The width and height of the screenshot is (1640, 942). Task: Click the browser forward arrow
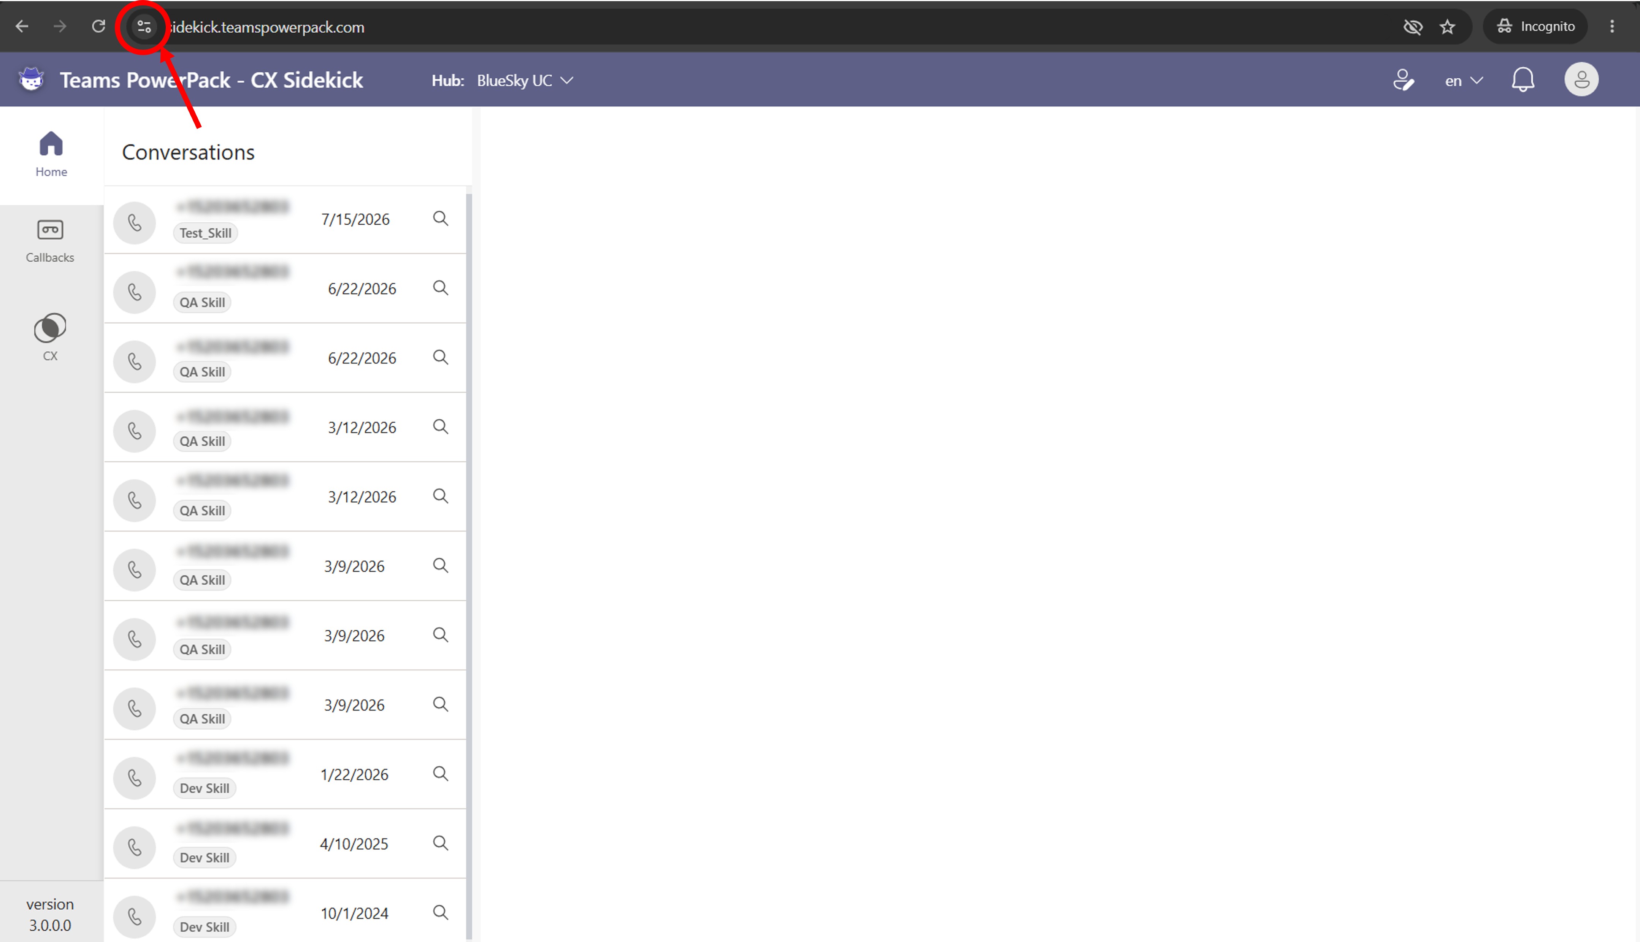[60, 27]
